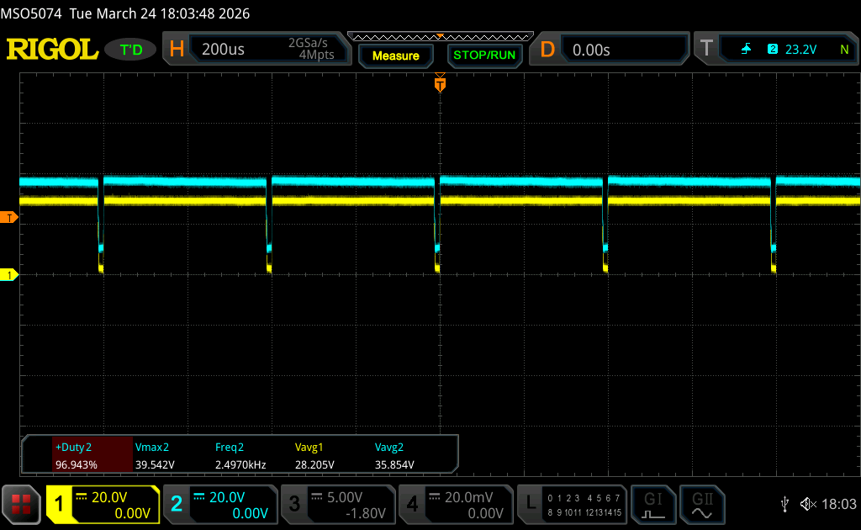Enable channel 3 with 5.00V scale
The width and height of the screenshot is (861, 530).
[337, 504]
